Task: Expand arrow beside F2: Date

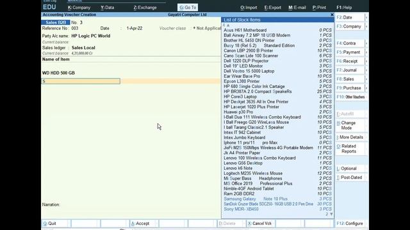Action: tap(366, 17)
